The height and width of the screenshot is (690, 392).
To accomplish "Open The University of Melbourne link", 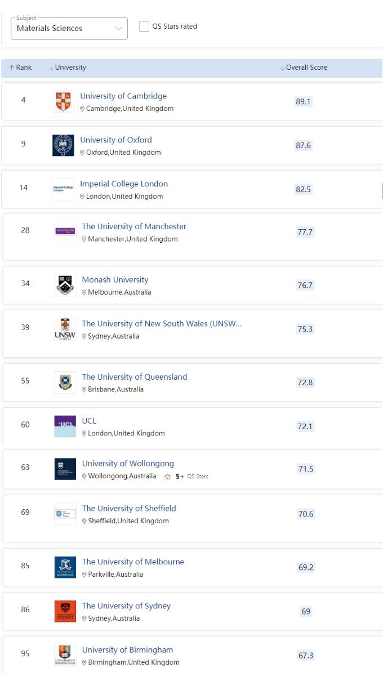I will (133, 562).
